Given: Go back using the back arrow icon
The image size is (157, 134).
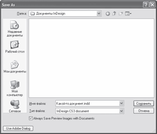Looking at the screenshot, I should [x=108, y=13].
